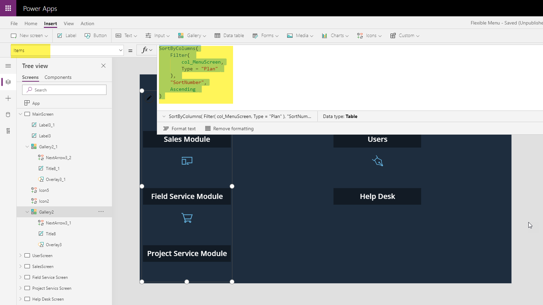Collapse the Gallery2_1 node

27,147
